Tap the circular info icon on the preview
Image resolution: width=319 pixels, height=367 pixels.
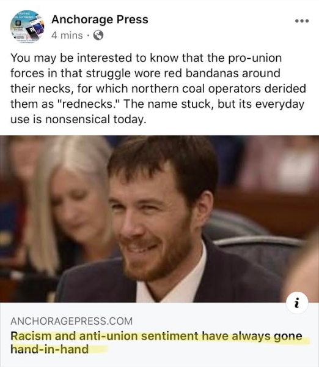click(x=297, y=303)
